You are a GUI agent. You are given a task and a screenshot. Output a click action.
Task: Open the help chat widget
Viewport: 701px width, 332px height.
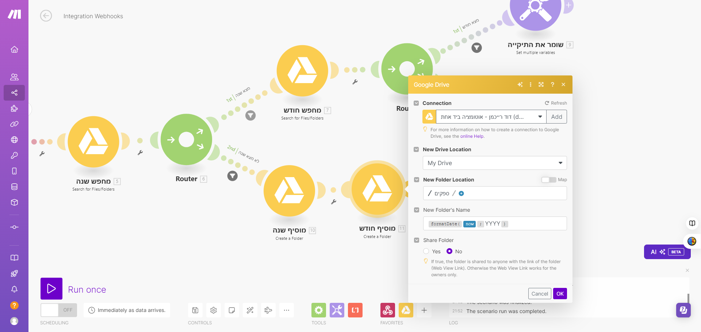[683, 310]
